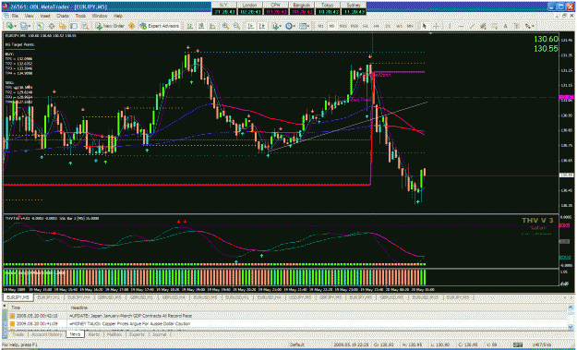Select the H4 timeframe
The height and width of the screenshot is (350, 577).
(x=377, y=26)
